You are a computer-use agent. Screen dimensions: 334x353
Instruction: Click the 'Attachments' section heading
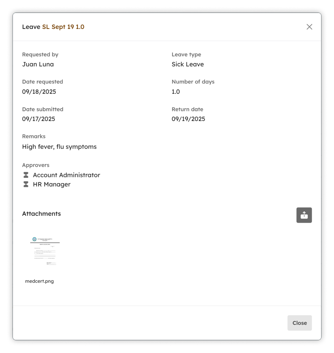41,214
